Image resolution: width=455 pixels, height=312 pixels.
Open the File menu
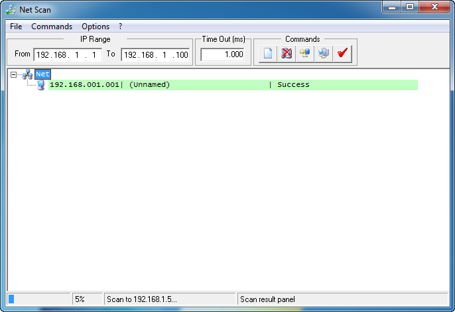click(16, 27)
